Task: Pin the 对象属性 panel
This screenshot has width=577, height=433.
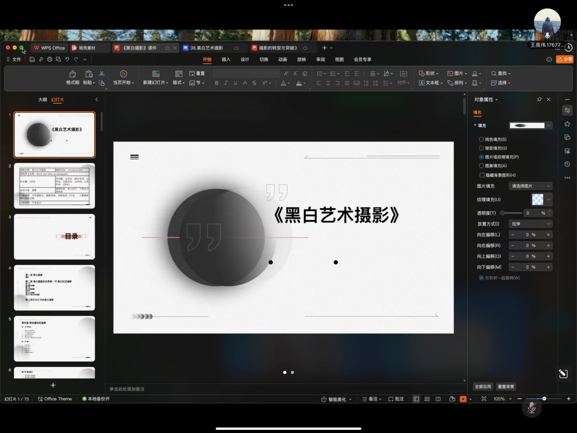Action: point(539,100)
